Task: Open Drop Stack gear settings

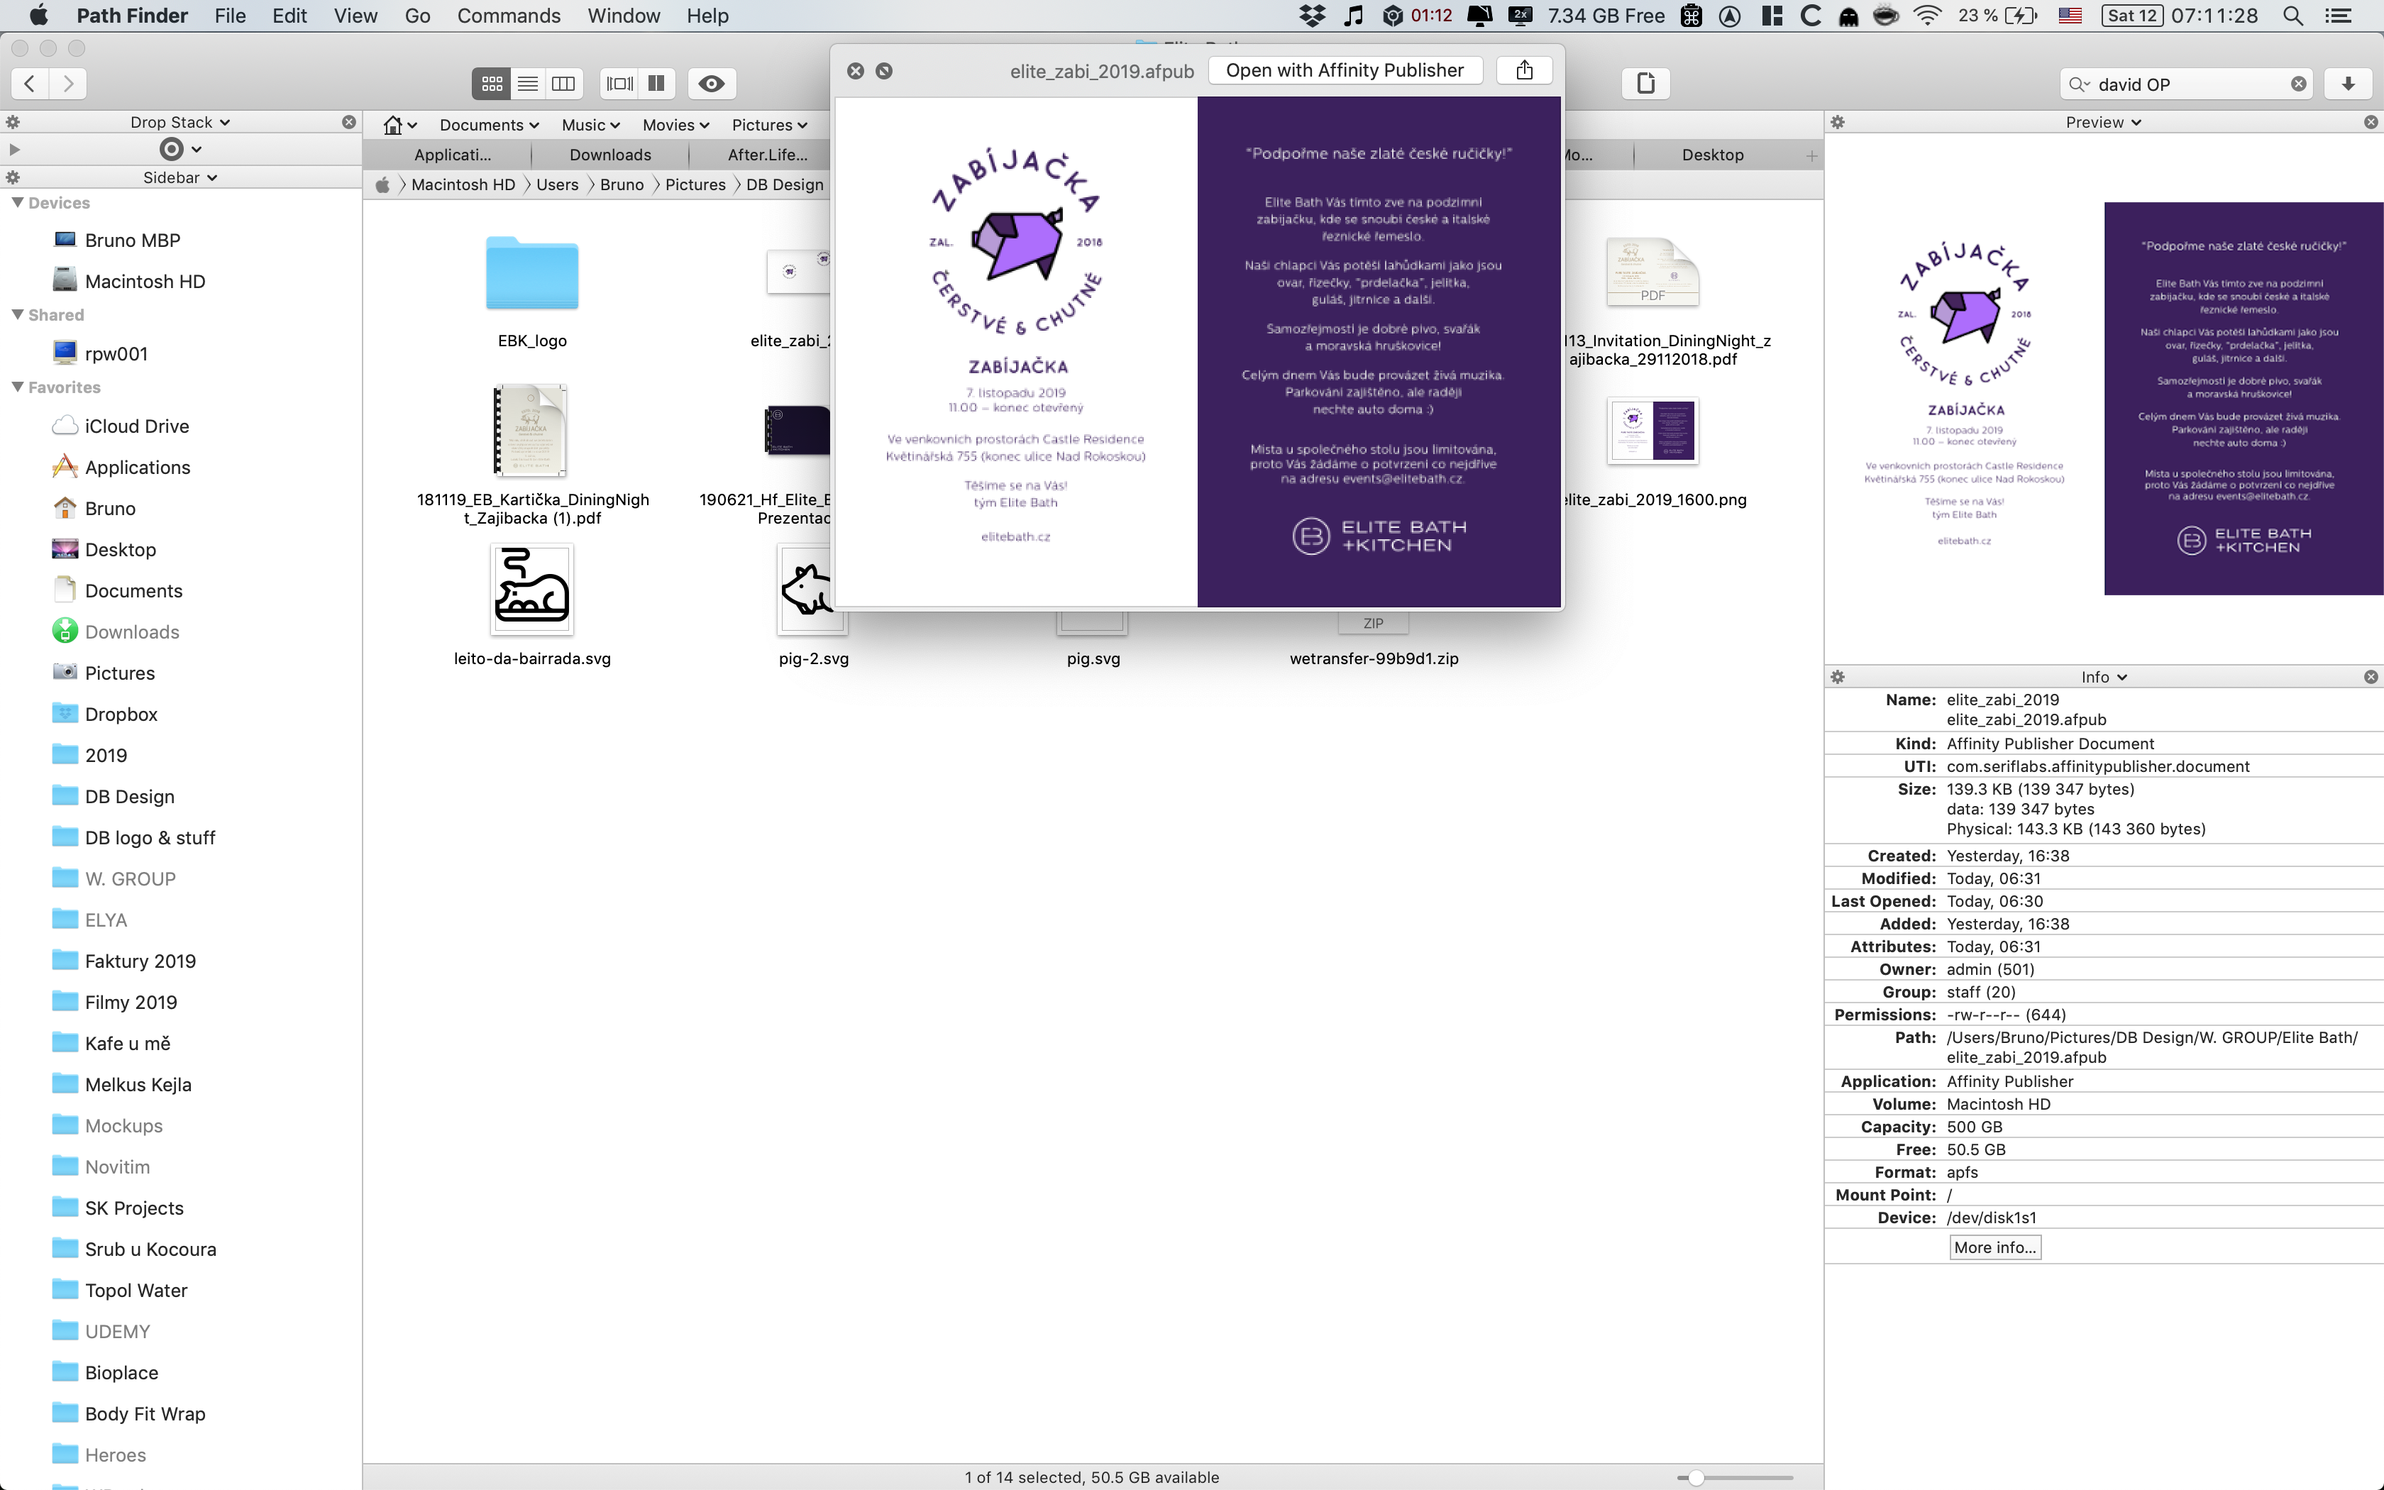Action: click(13, 122)
